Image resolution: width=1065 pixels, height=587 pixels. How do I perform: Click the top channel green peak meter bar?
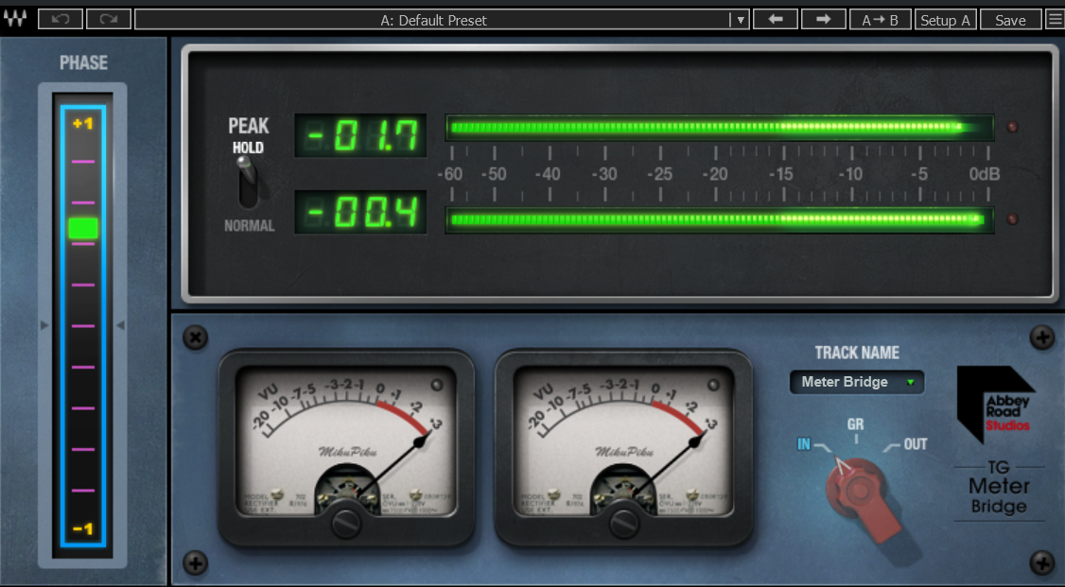coord(719,127)
